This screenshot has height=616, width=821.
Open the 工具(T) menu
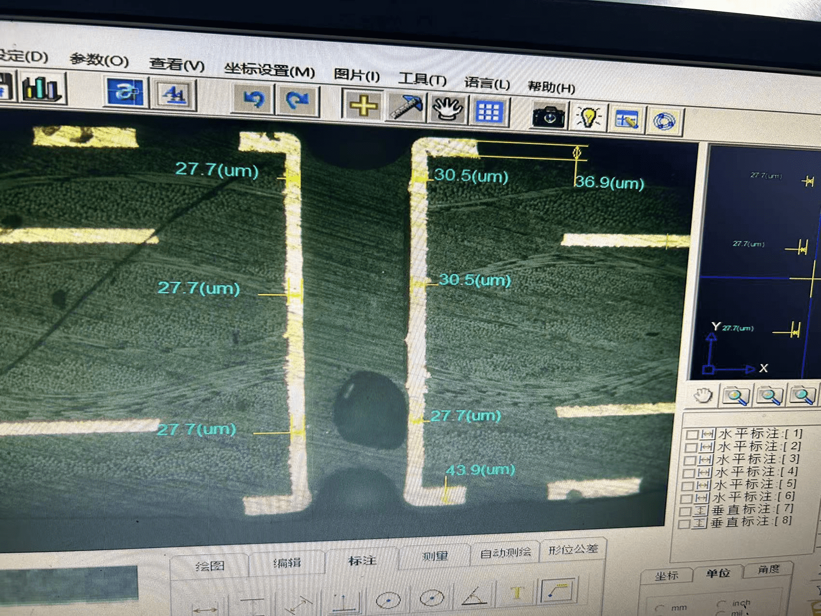(x=423, y=79)
